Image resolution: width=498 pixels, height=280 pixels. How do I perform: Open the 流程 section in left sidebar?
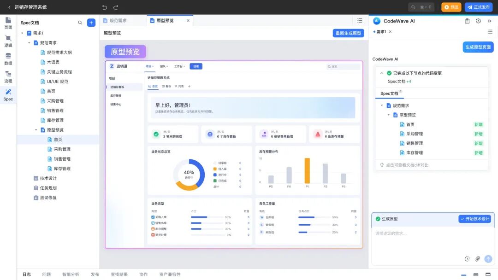[x=8, y=77]
